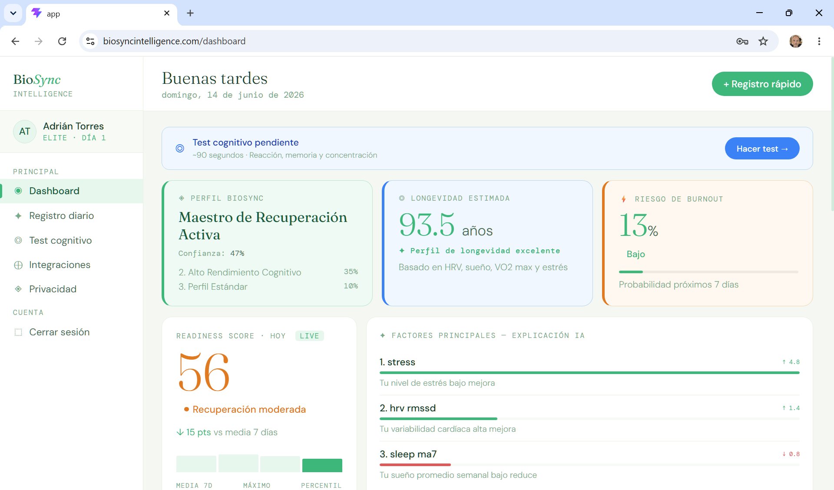Click the 2. hrv rmssd heading
The image size is (834, 490).
[407, 408]
